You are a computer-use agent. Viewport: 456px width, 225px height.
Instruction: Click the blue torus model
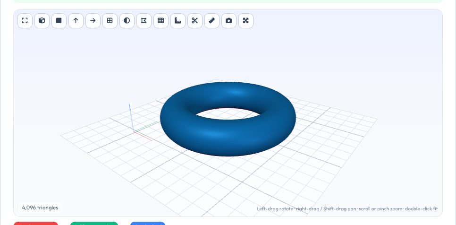pos(228,137)
